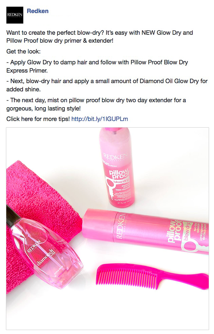Click the 'Next, blow-dry hair and apply' line
Viewport: 214px width, 334px height.
(107, 85)
